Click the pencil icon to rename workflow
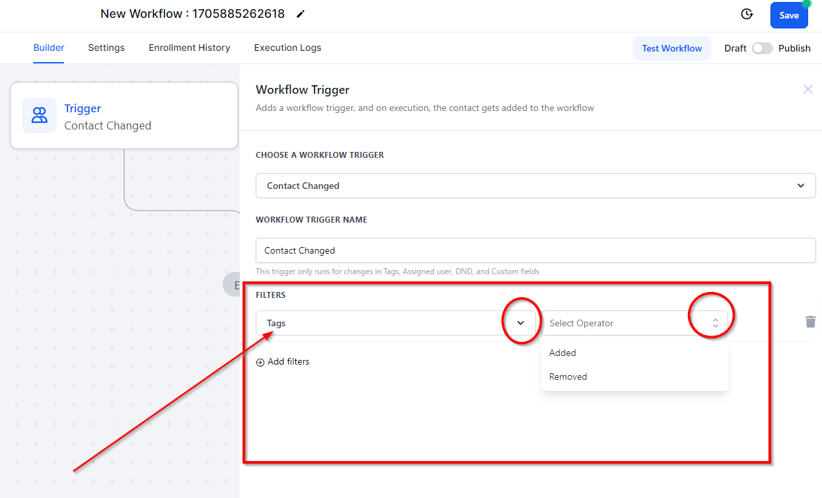This screenshot has width=822, height=498. [301, 14]
